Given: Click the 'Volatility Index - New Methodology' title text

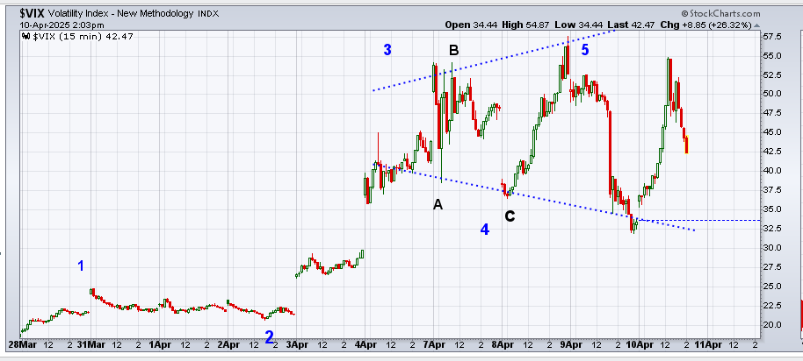Looking at the screenshot, I should [121, 14].
